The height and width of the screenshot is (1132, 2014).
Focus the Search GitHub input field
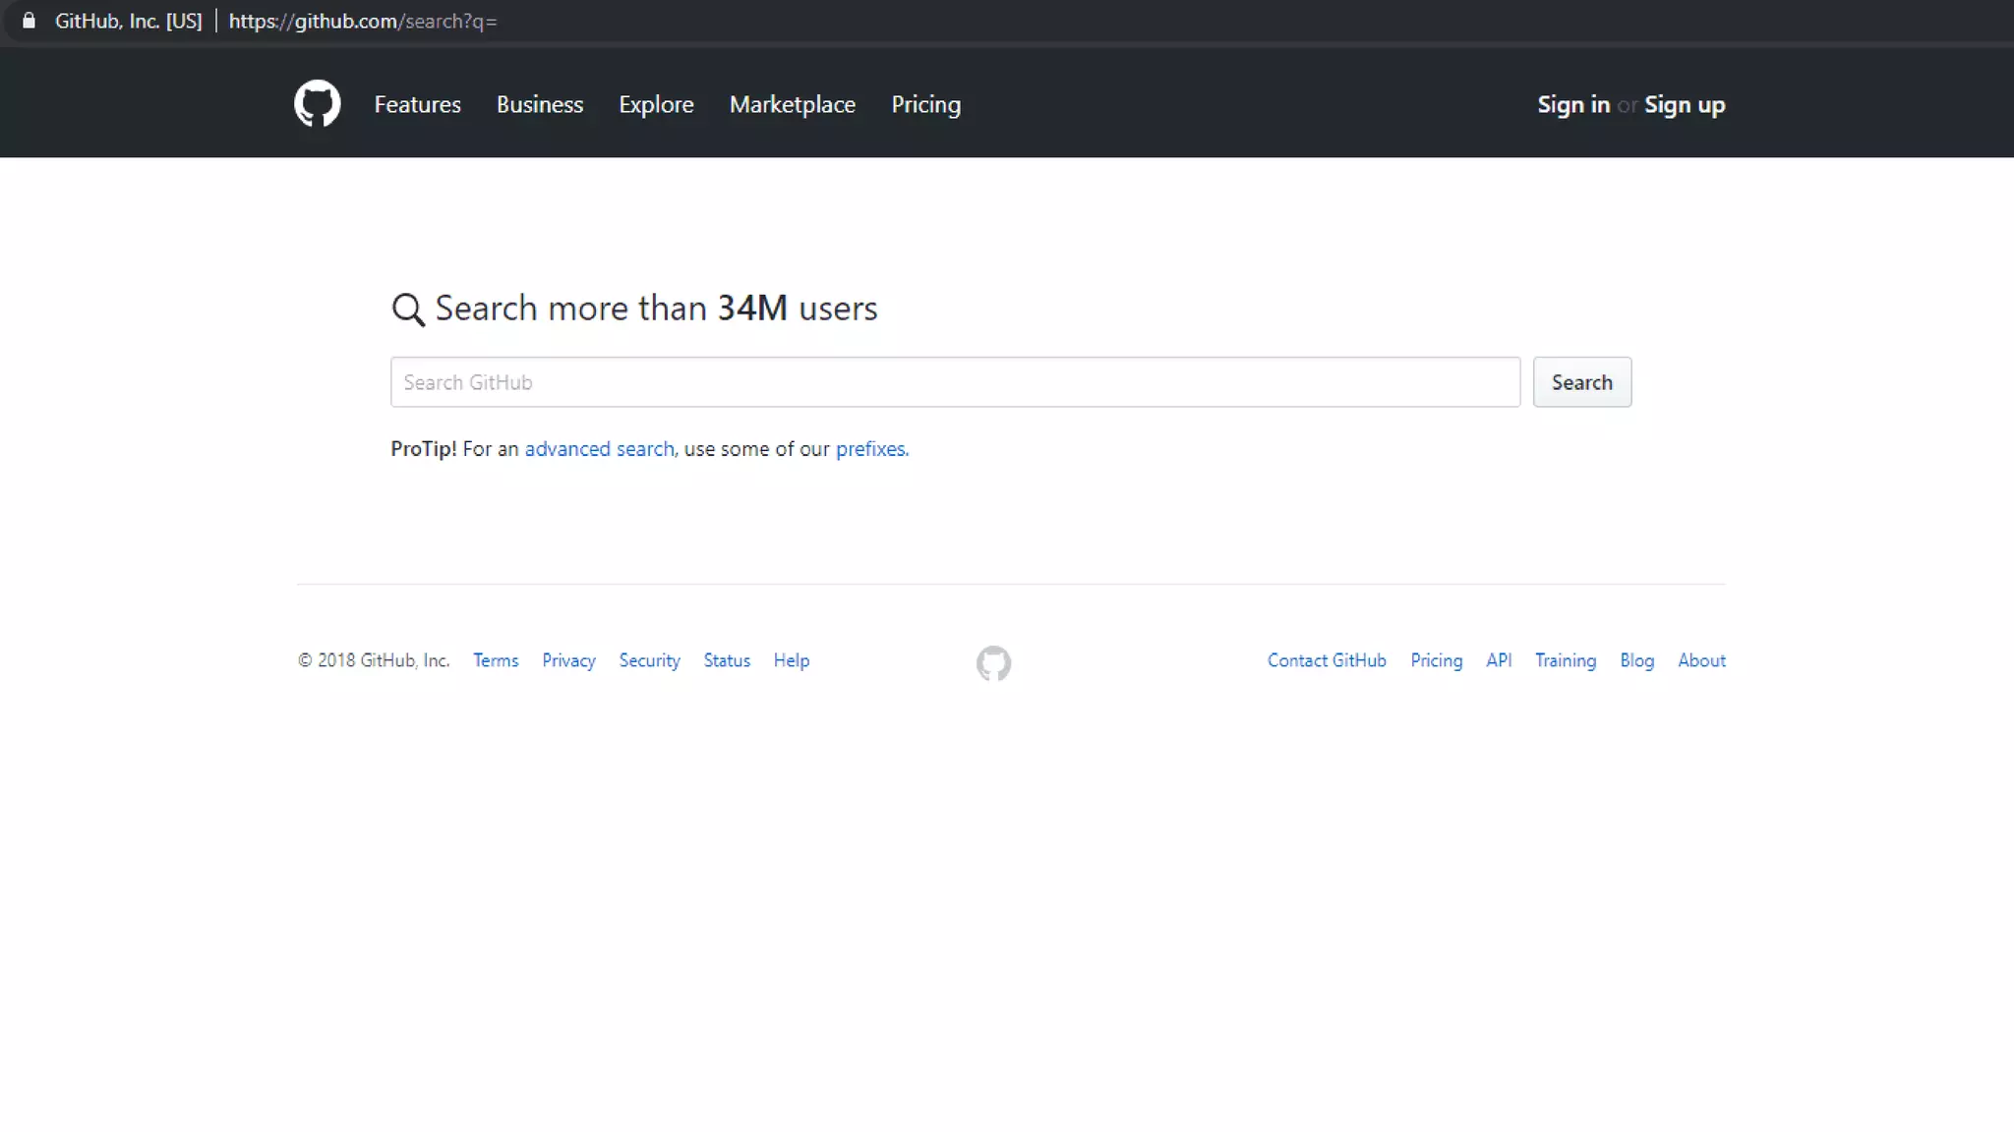(x=954, y=382)
